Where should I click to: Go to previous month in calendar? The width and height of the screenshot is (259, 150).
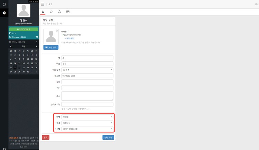[x=11, y=46]
